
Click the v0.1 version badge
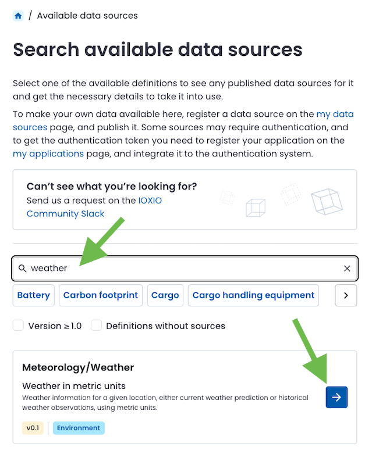pos(32,428)
